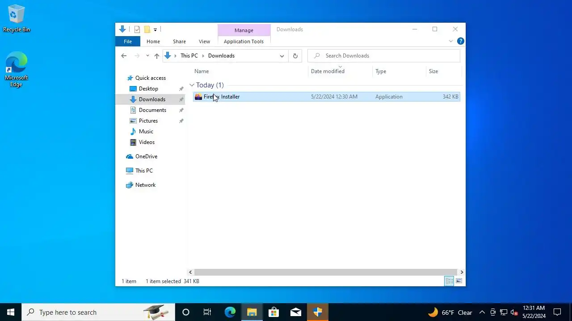Open Task View on the taskbar

tap(207, 312)
